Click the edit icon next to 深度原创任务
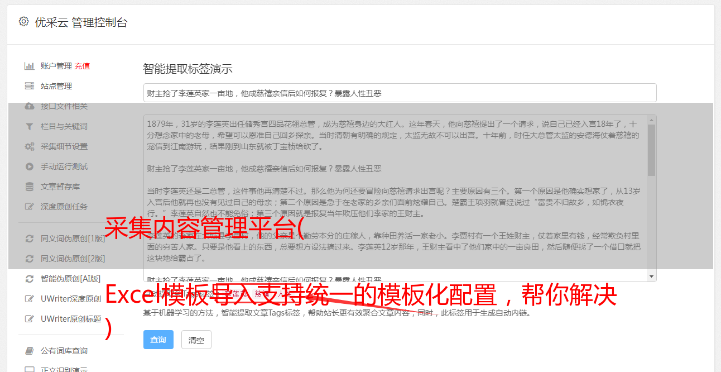Viewport: 721px width, 372px height. coord(30,207)
